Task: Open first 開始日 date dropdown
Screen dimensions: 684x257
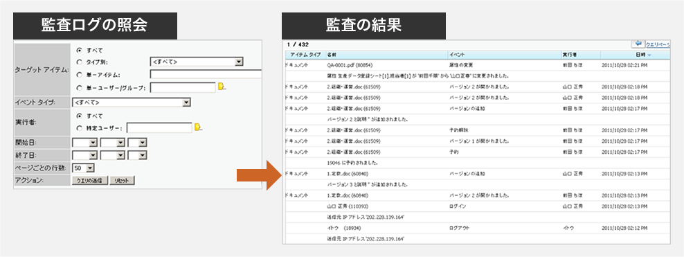Action: pyautogui.click(x=85, y=142)
